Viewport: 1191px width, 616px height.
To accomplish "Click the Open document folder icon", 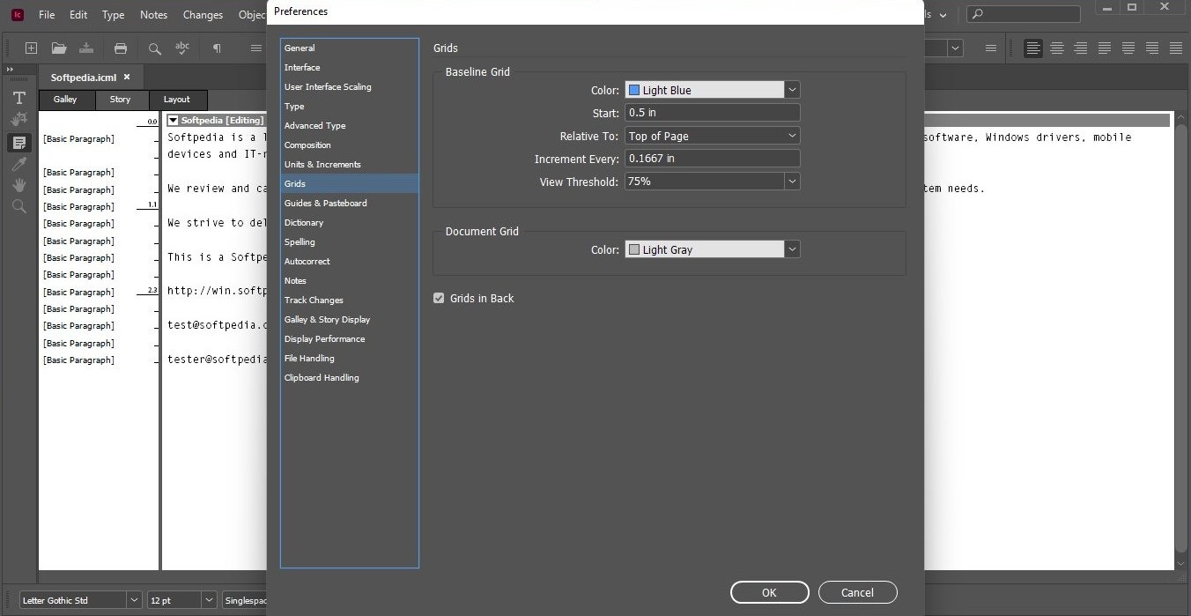I will point(59,48).
